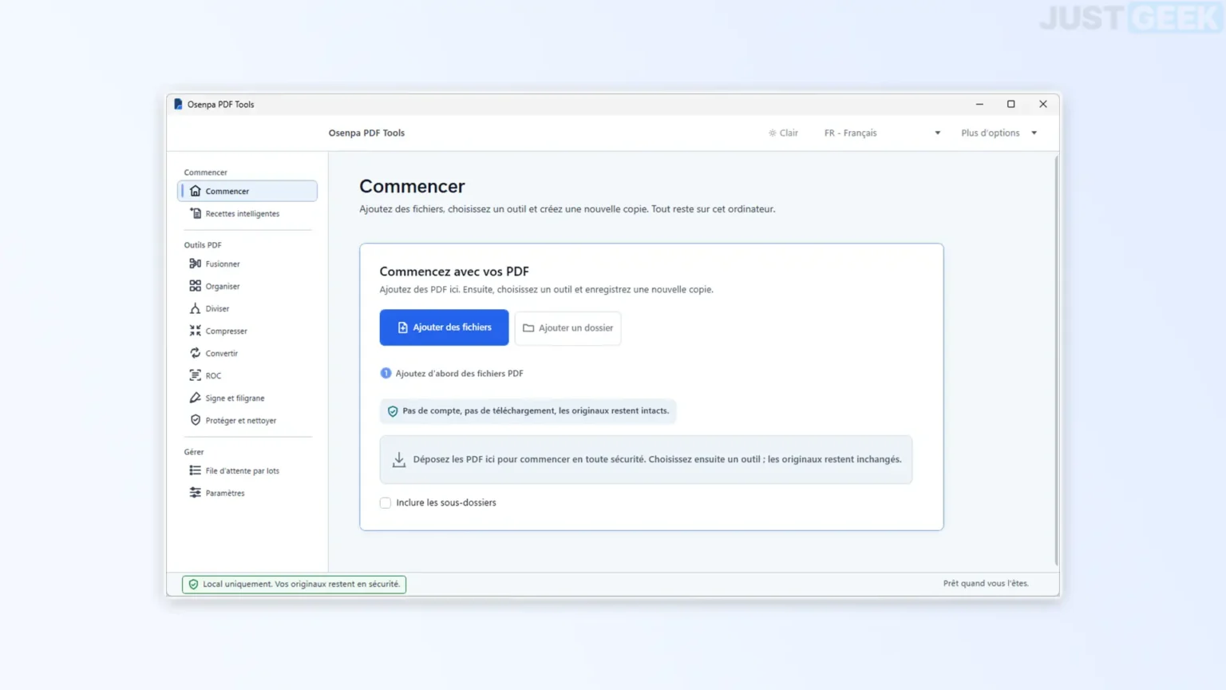Image resolution: width=1226 pixels, height=690 pixels.
Task: Click the Ajouter des fichiers button
Action: [444, 327]
